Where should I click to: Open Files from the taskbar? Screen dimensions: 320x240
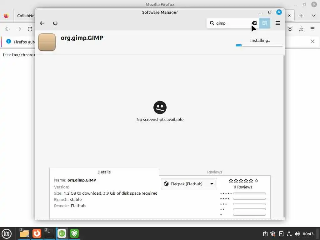[x=24, y=233]
